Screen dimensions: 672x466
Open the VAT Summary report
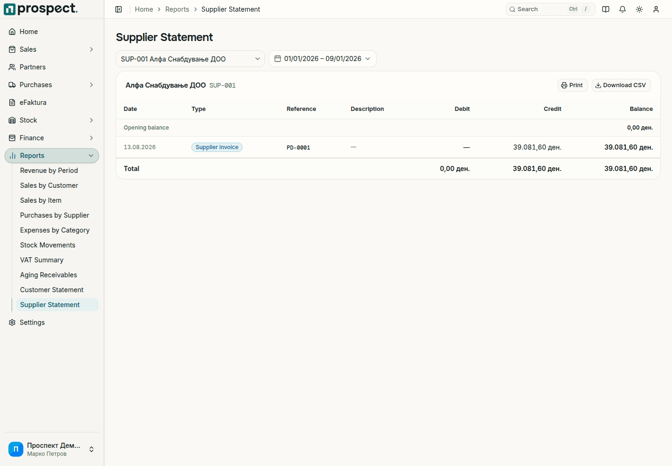pos(57,260)
